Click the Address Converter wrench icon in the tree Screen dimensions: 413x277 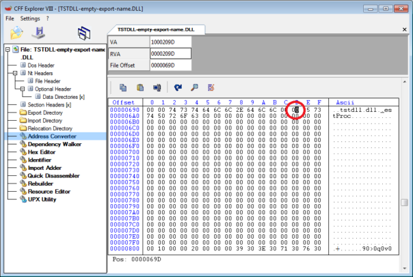point(23,136)
